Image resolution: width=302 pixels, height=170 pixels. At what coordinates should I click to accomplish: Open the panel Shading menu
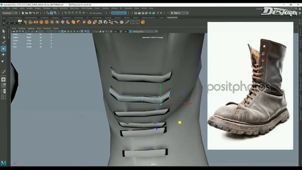[x=22, y=28]
